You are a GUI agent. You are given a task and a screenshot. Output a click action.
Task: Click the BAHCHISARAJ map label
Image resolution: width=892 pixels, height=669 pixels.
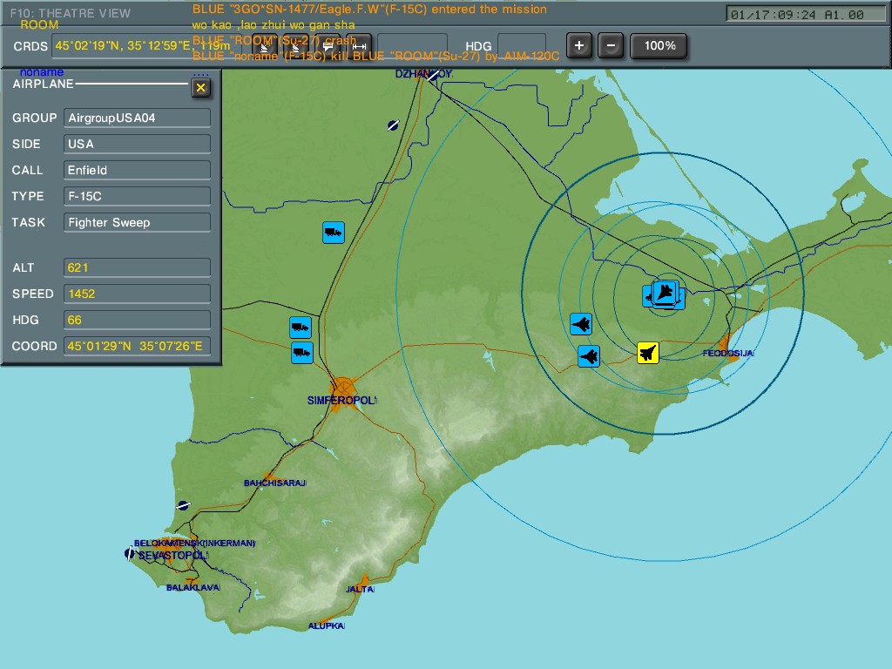275,483
